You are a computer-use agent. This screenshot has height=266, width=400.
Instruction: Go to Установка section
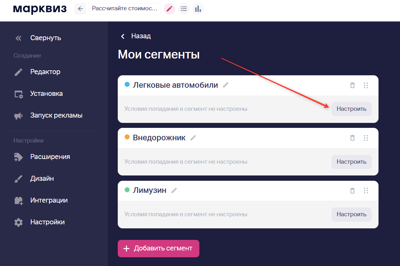tap(46, 94)
